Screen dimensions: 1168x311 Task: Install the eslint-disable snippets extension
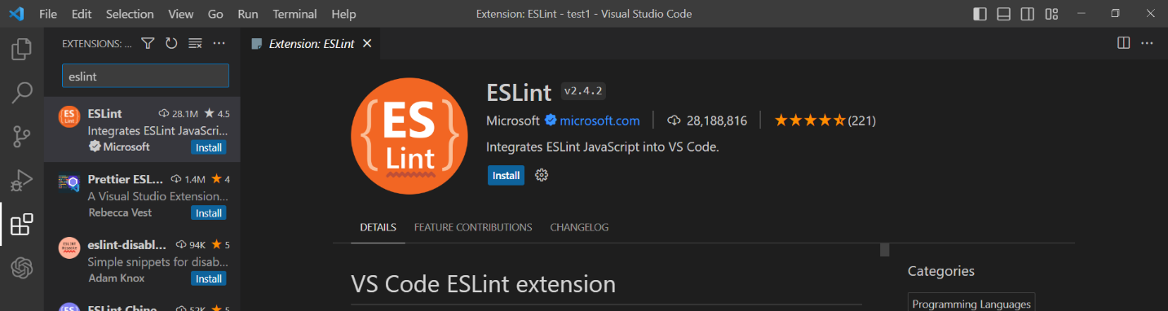(209, 278)
